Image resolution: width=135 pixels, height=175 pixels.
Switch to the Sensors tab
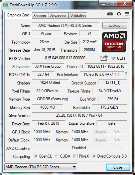[x=40, y=16]
